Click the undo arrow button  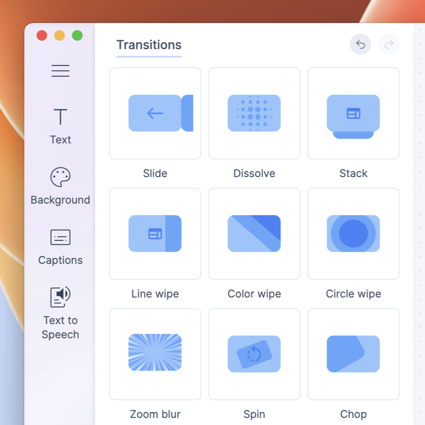point(360,44)
